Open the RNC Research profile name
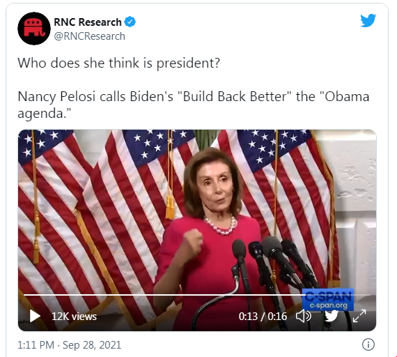The height and width of the screenshot is (357, 397). point(88,22)
